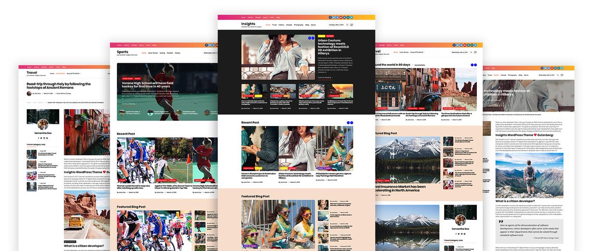Viewport: 593px width, 251px height.
Task: Click next arrow beside Insights Recent Post heading
Action: pos(352,123)
